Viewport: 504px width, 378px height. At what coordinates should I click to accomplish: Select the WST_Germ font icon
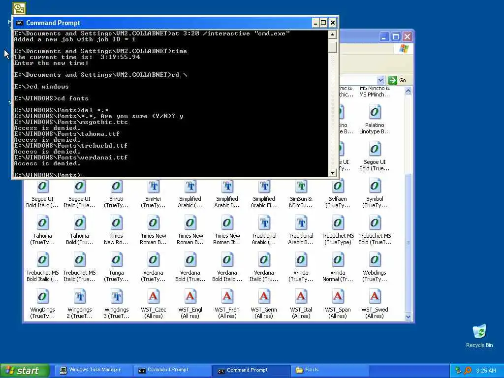pyautogui.click(x=264, y=297)
